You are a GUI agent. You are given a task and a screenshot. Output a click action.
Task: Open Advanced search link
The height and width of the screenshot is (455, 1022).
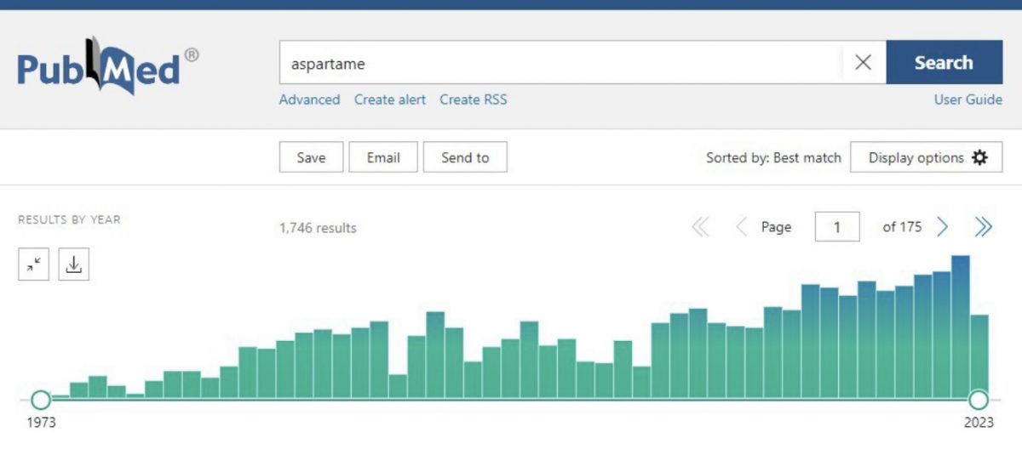click(309, 100)
